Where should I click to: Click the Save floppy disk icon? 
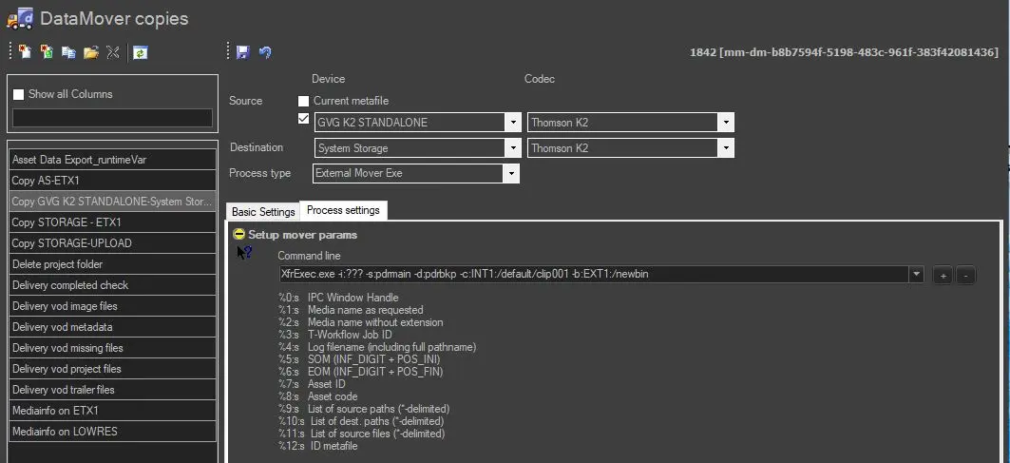tap(243, 52)
